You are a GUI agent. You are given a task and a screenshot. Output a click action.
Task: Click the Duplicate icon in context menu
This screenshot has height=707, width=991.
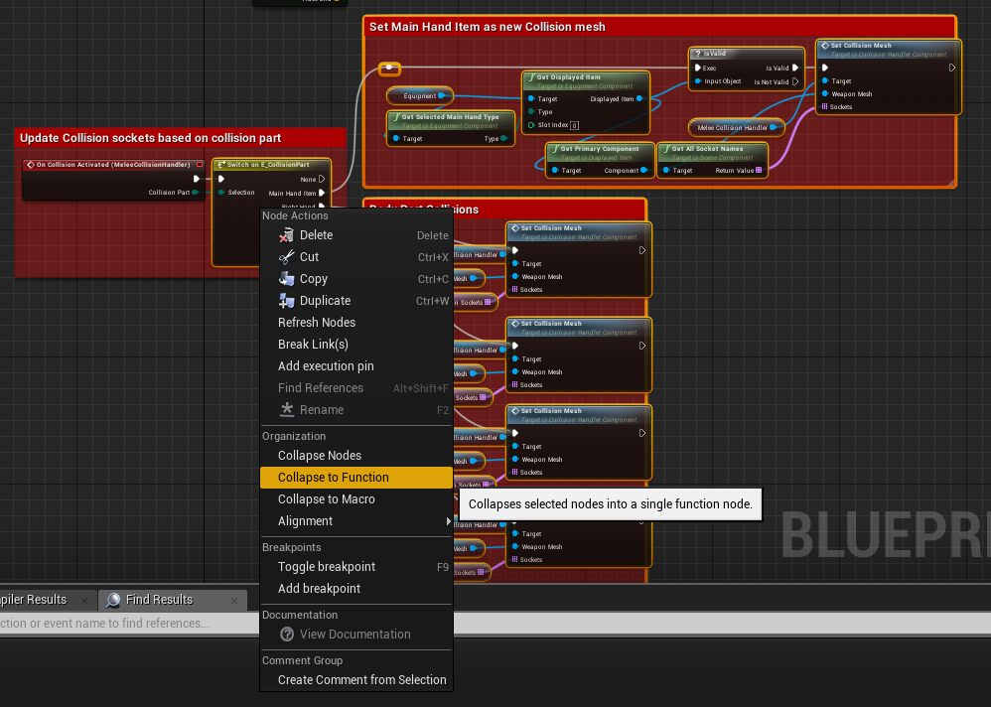pos(286,301)
